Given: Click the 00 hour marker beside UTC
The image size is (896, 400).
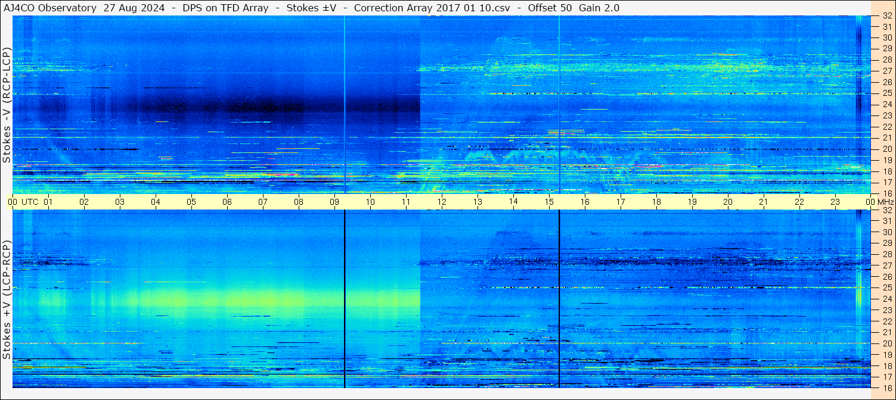Looking at the screenshot, I should point(13,202).
